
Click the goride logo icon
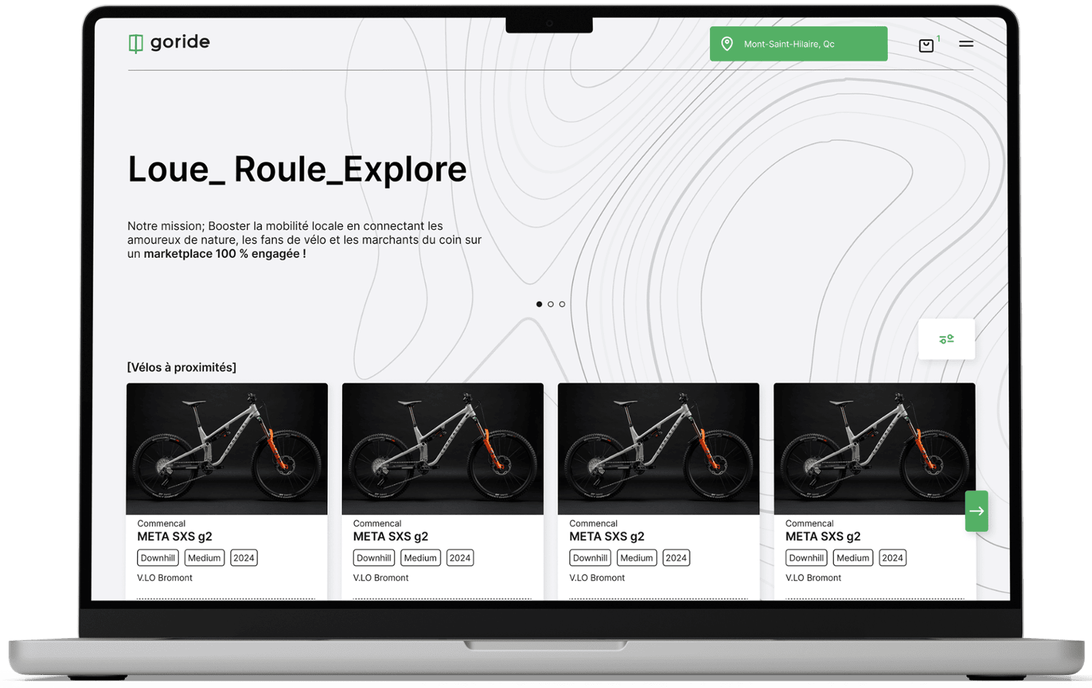136,43
